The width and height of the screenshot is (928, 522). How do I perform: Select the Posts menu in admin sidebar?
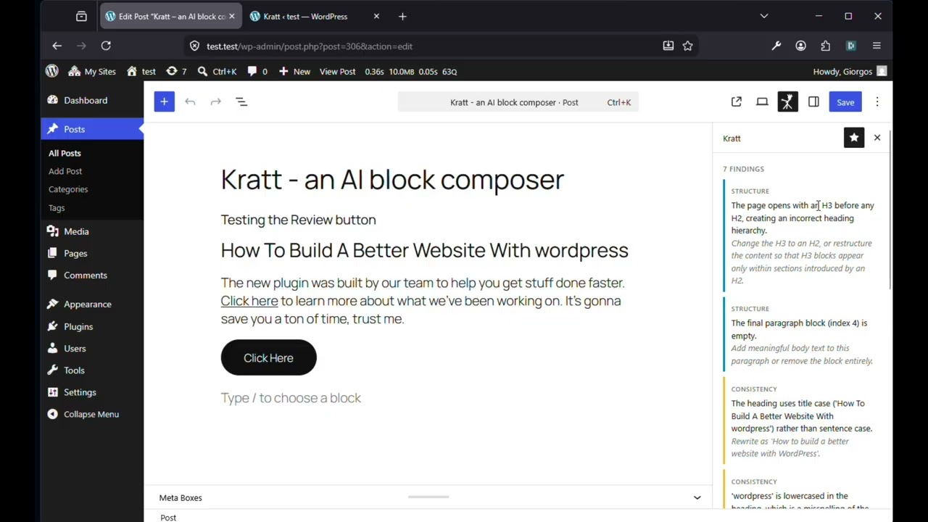(x=74, y=129)
